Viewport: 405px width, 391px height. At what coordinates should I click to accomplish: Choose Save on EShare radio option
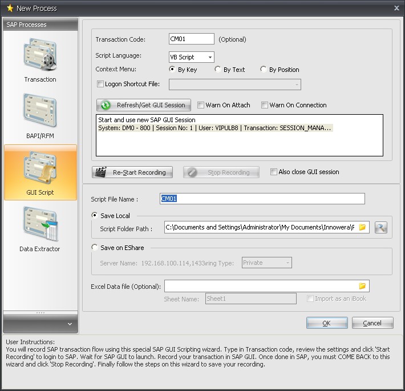pyautogui.click(x=95, y=248)
